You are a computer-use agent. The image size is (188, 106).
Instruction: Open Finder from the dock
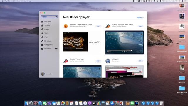(x=27, y=103)
